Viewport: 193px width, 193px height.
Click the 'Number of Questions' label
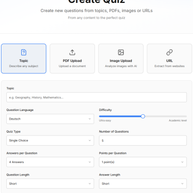(x=114, y=132)
